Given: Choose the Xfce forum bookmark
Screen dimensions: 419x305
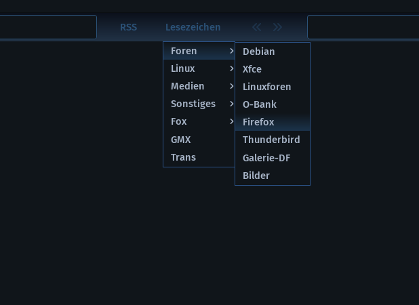Looking at the screenshot, I should 252,69.
